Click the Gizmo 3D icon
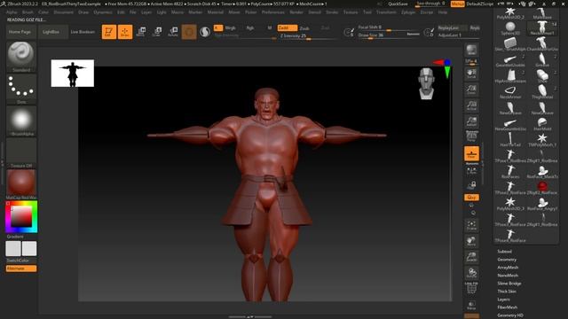The height and width of the screenshot is (319, 568). [x=189, y=32]
